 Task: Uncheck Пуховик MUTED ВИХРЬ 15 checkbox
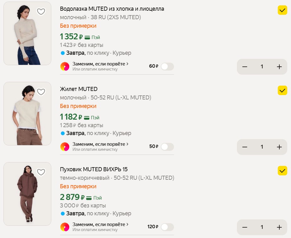click(283, 171)
